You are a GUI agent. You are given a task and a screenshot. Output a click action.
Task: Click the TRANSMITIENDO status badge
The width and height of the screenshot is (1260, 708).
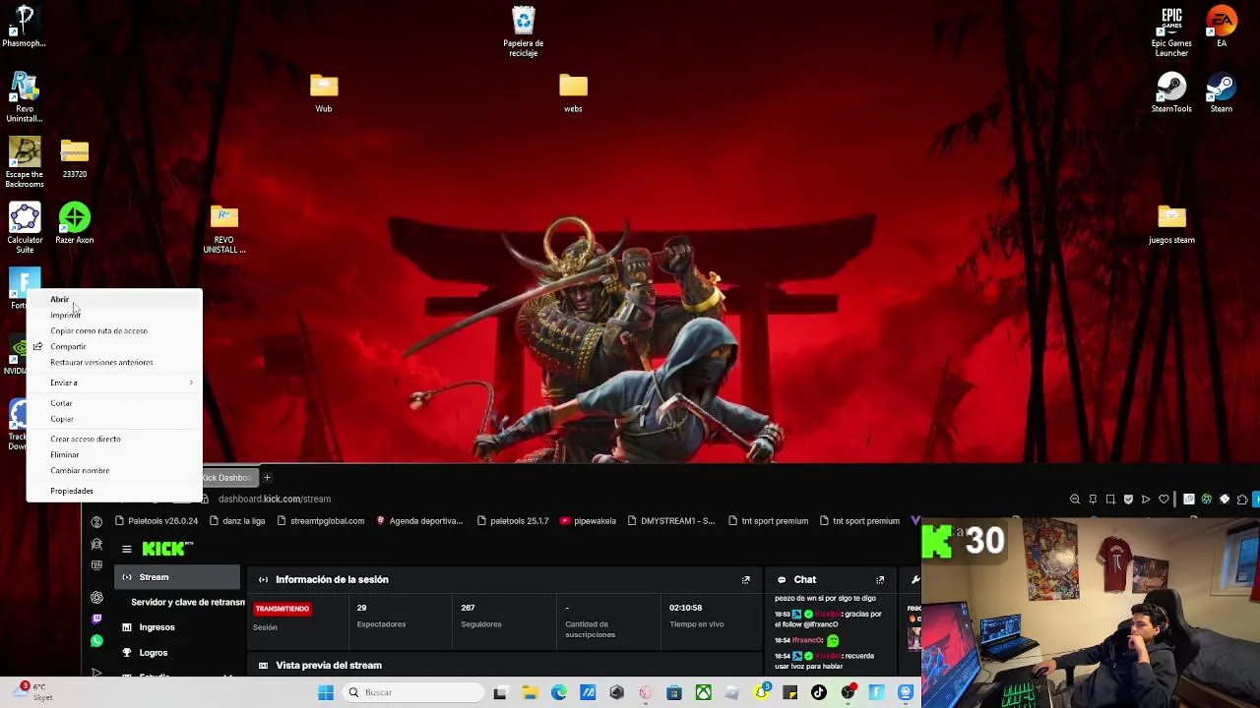coord(283,609)
